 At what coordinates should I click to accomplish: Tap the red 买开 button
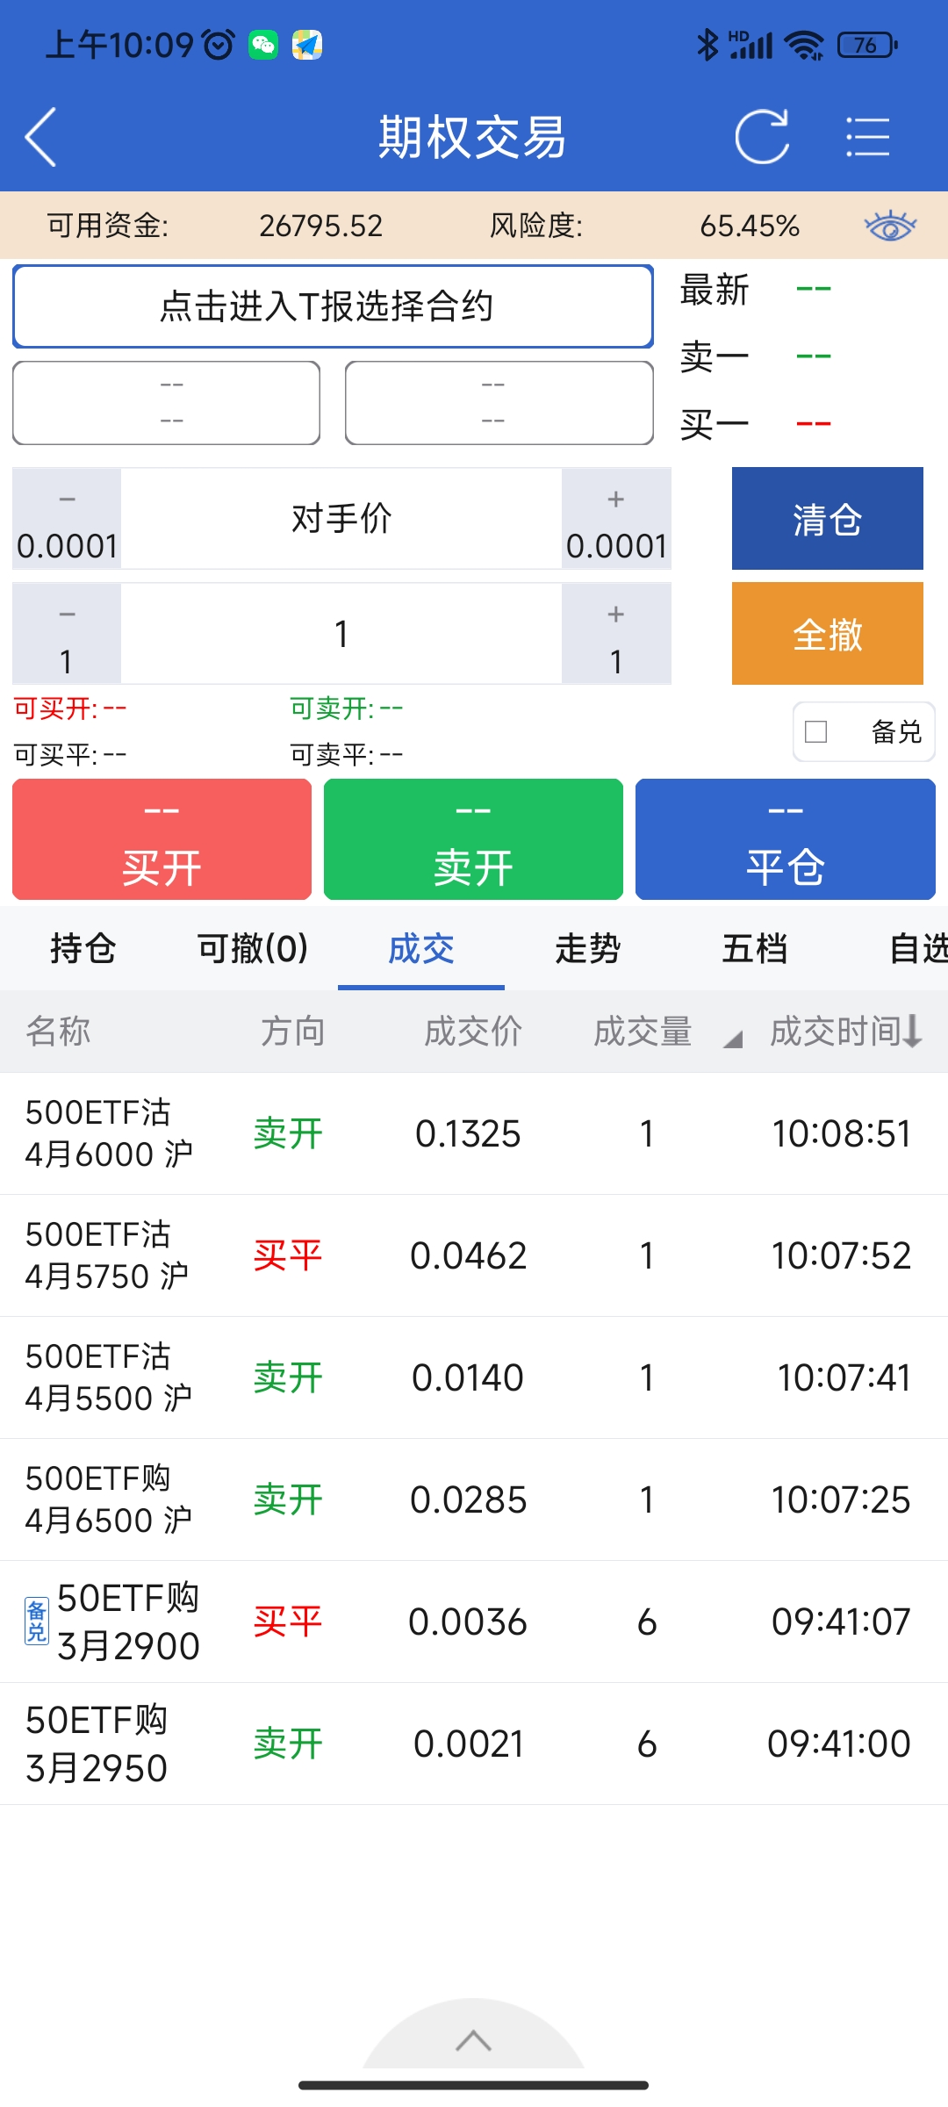[x=162, y=839]
